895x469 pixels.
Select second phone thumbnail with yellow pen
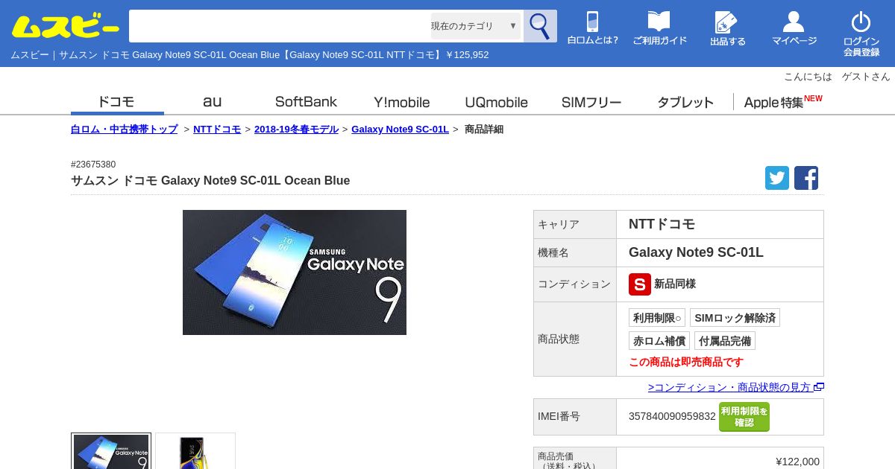195,451
